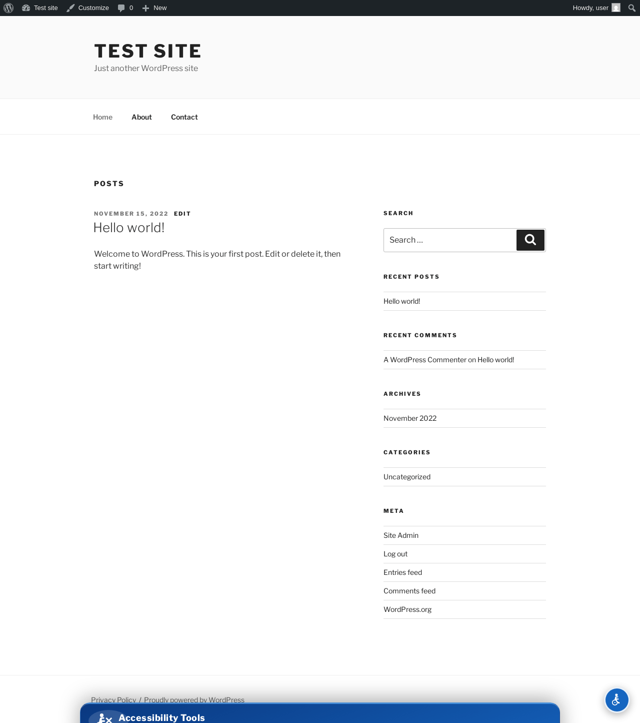Open the round accessibility floating button
Screen dimensions: 640x723
click(616, 700)
